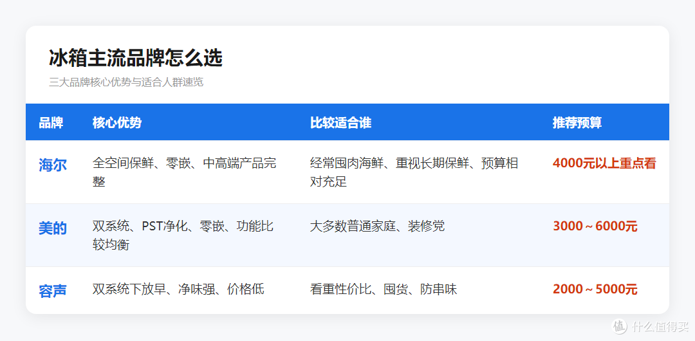The width and height of the screenshot is (695, 341).
Task: Select the subtitle 三大品牌核心优势与适合人群速览
Action: pos(126,82)
